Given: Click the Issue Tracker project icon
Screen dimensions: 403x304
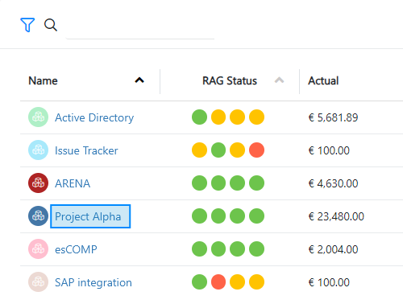Looking at the screenshot, I should [38, 150].
